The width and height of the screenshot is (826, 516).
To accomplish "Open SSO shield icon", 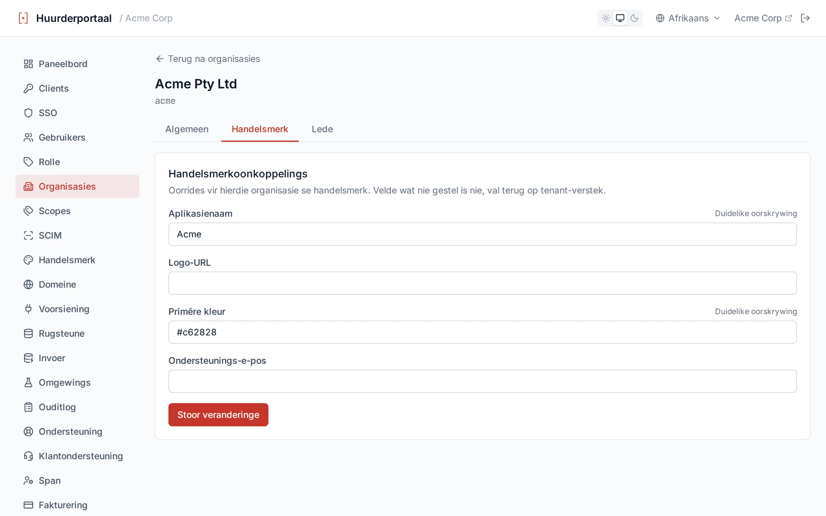I will pyautogui.click(x=28, y=113).
